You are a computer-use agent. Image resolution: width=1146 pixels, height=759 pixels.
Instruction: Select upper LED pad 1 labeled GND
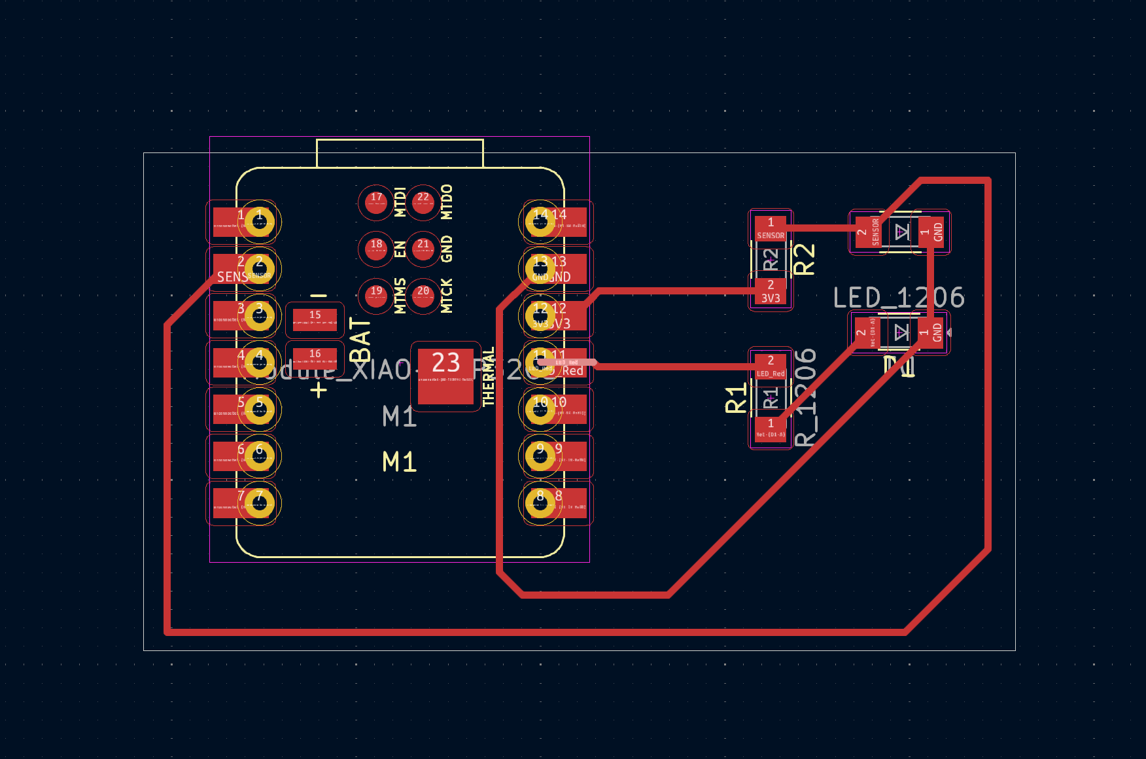click(931, 232)
